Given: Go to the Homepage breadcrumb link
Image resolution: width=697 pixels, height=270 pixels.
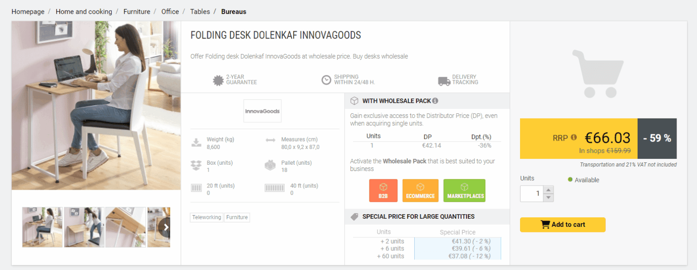Looking at the screenshot, I should click(28, 11).
